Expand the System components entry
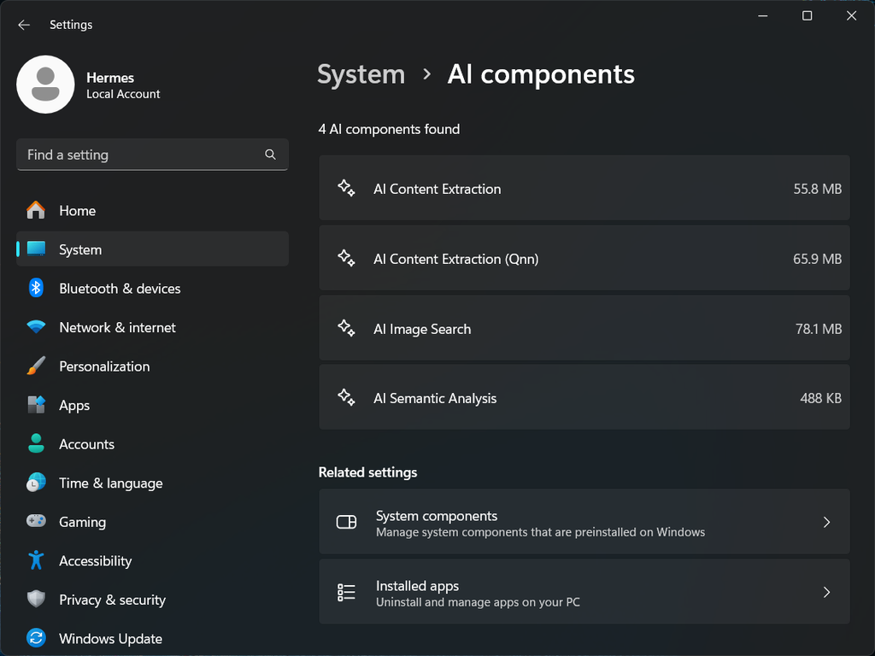875x656 pixels. coord(584,522)
